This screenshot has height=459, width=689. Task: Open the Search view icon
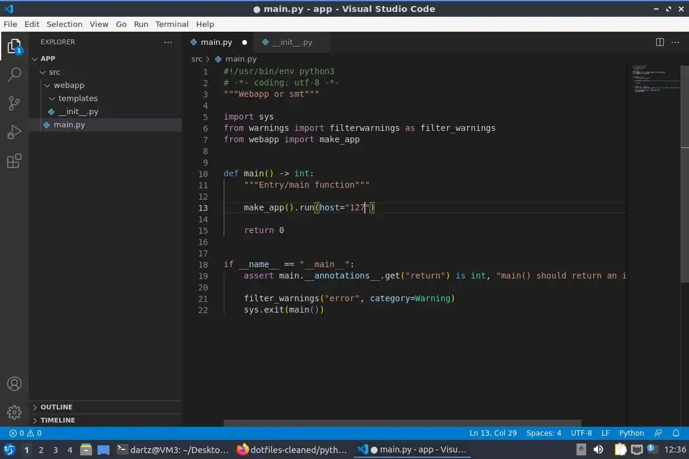coord(14,75)
